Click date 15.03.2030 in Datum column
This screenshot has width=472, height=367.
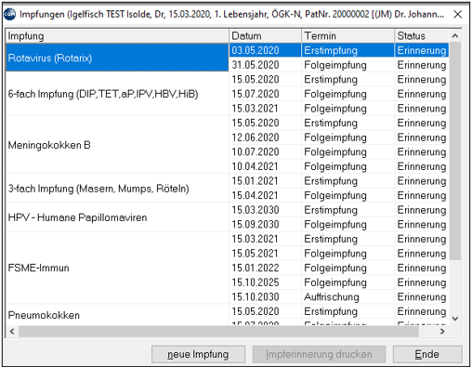[265, 210]
